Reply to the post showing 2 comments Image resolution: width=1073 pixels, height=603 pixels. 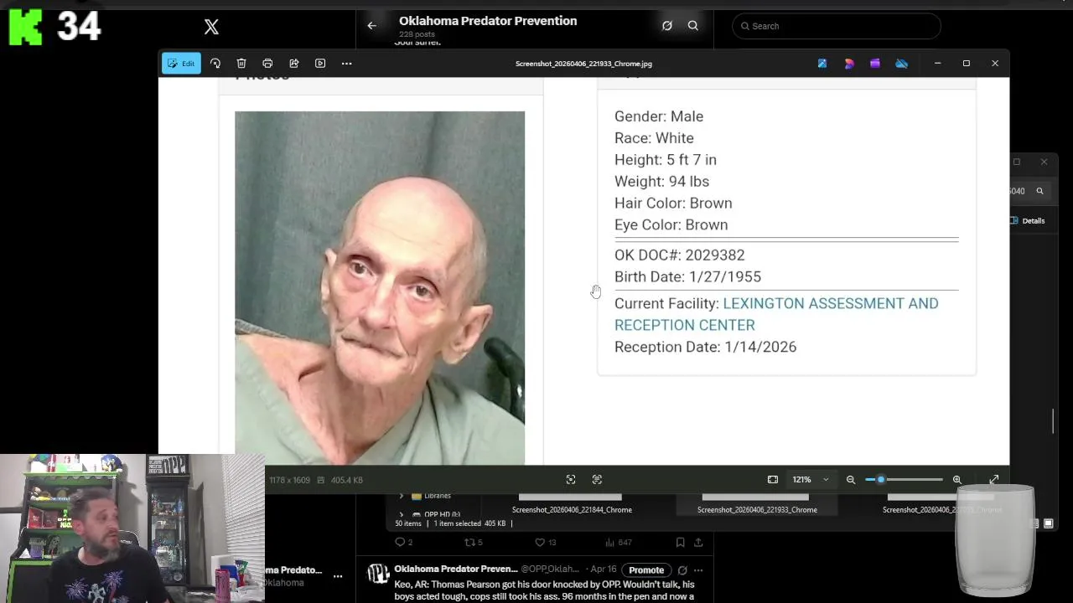click(x=403, y=543)
